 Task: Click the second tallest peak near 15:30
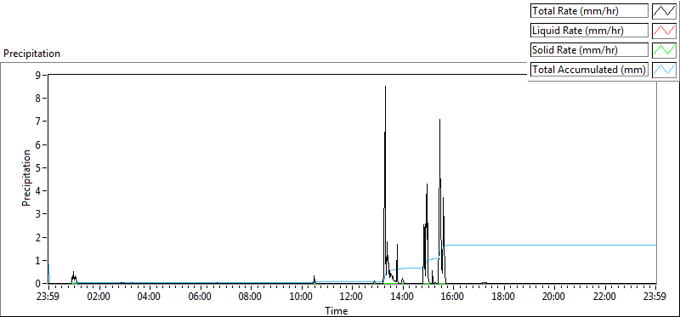(439, 120)
